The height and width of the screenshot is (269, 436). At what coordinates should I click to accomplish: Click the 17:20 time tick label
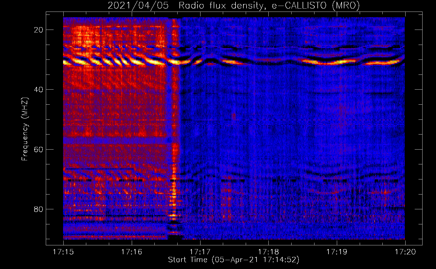(406, 252)
